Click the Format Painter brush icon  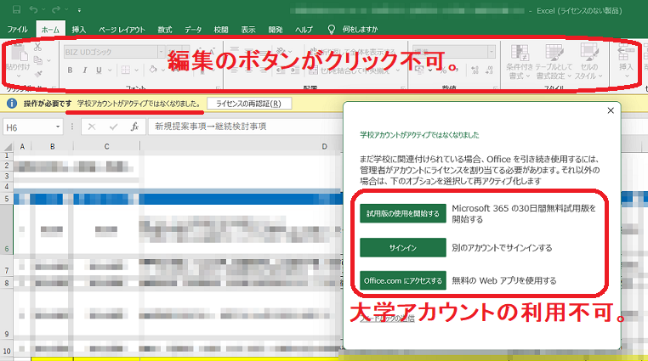coord(38,74)
